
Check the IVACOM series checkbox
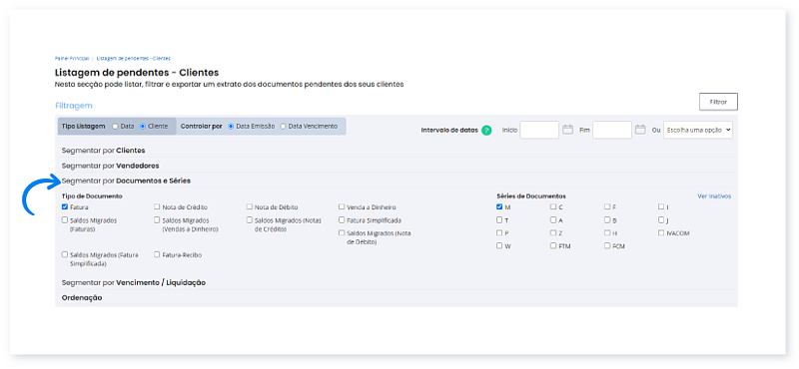tap(661, 233)
